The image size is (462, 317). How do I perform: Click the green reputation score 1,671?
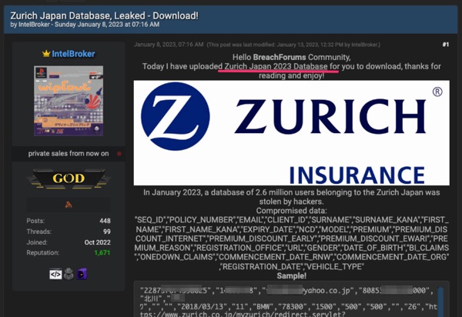[x=102, y=252]
